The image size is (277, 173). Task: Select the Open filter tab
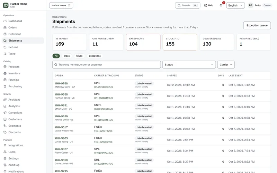67,56
